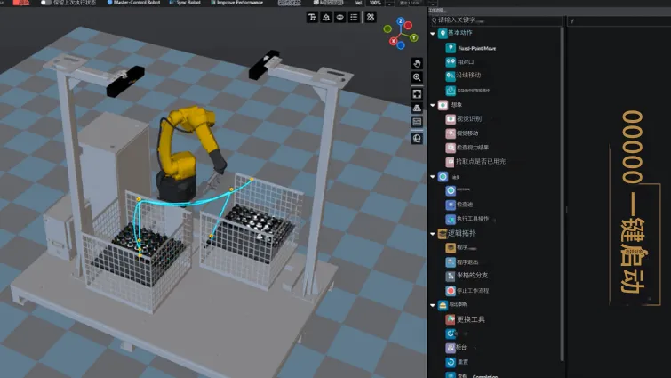Select the 重置 reset step

click(457, 362)
